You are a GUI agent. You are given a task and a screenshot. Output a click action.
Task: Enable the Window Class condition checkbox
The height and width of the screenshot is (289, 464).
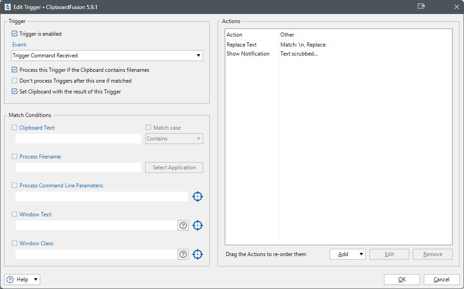point(14,243)
